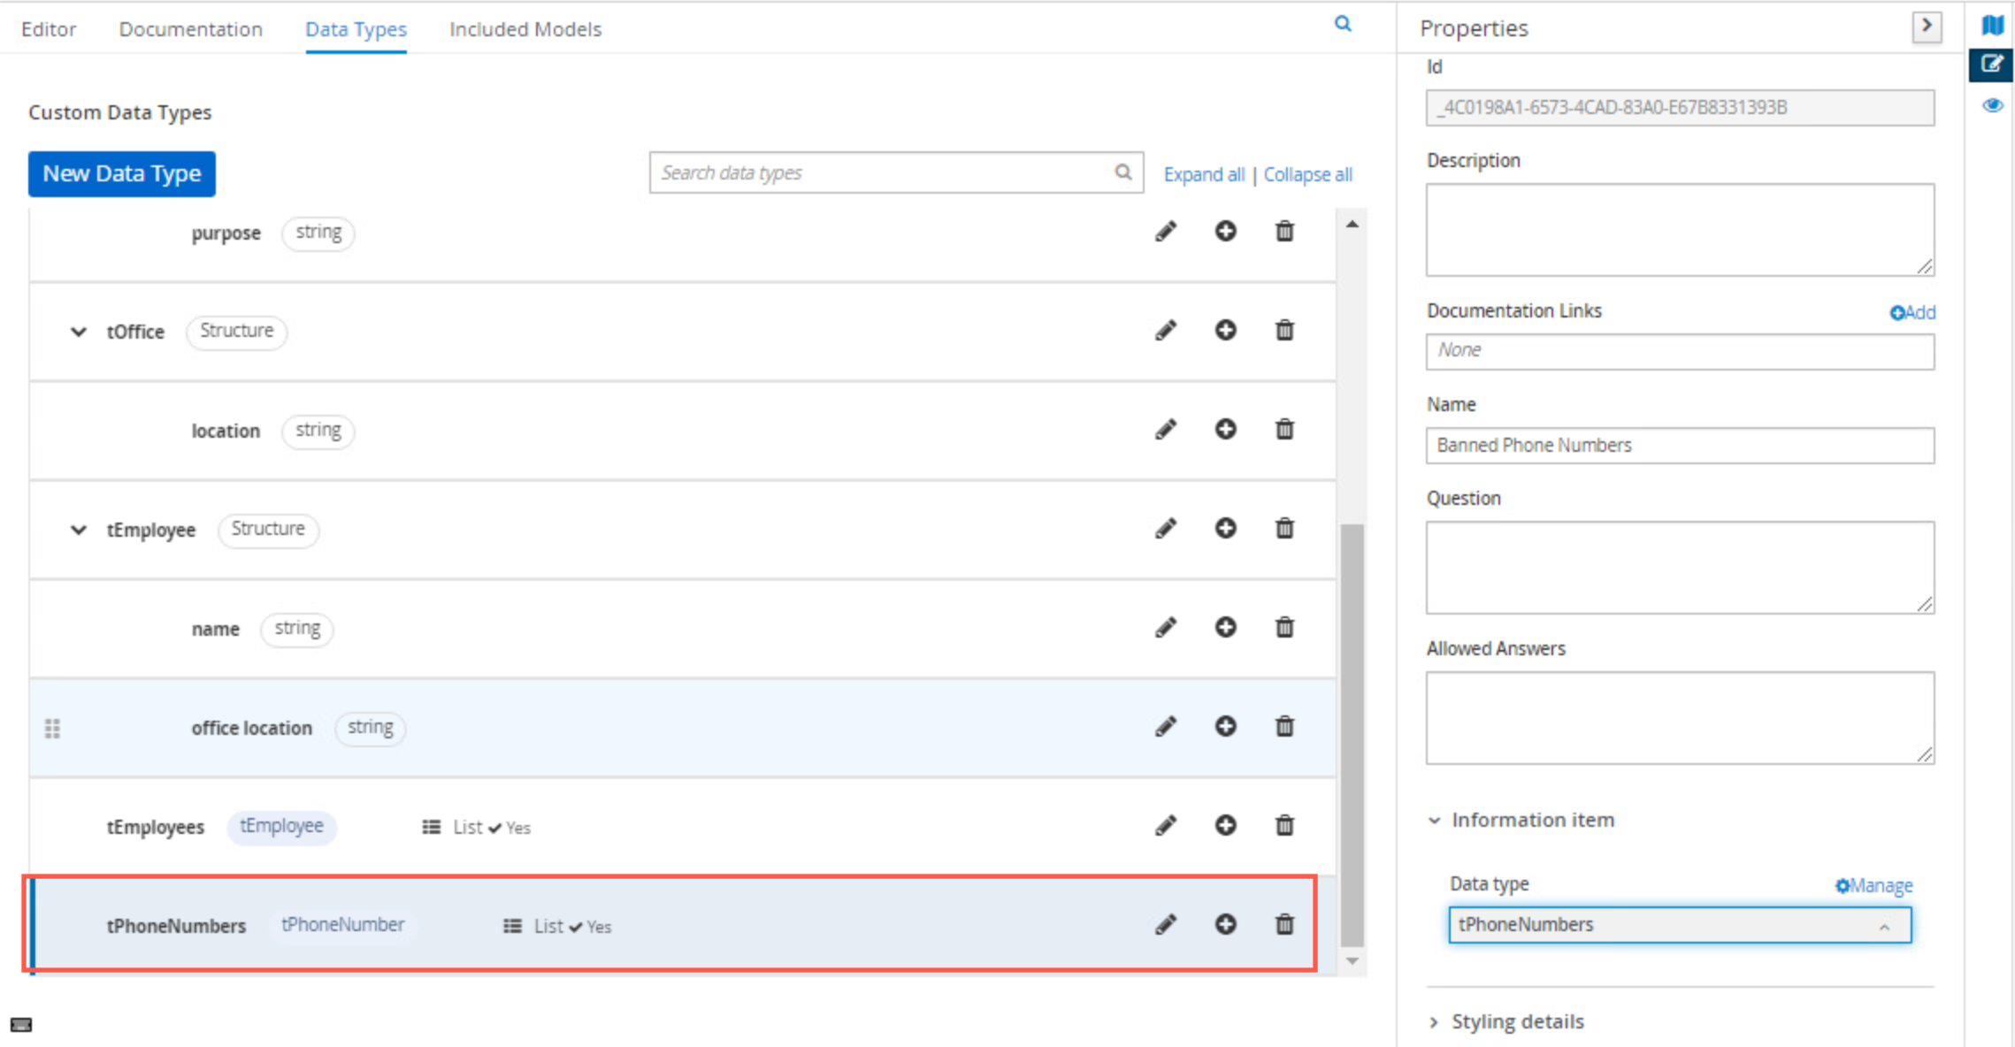Screen dimensions: 2015x1047
Task: Expand the tEmployee structure tree item
Action: point(79,529)
